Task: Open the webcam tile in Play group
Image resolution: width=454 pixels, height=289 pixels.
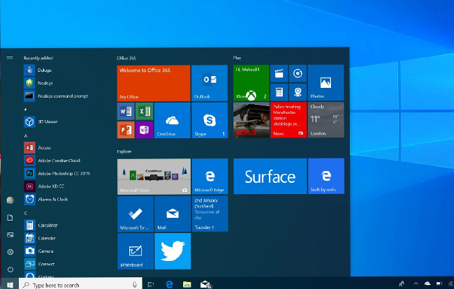Action: (298, 92)
